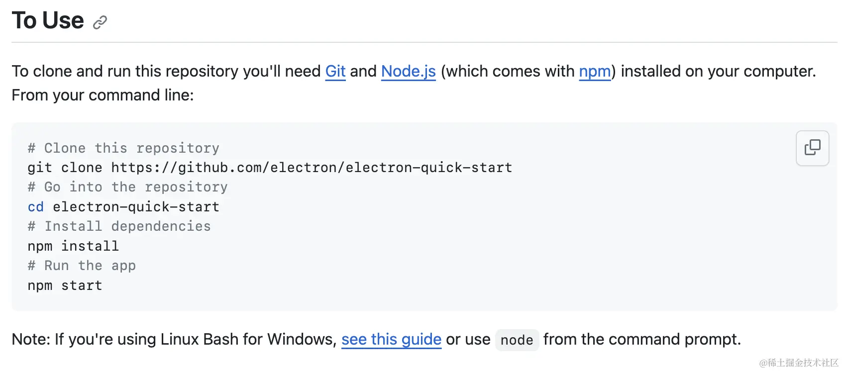This screenshot has width=842, height=371.
Task: Click the anchor link icon beside To Use
Action: coord(100,22)
